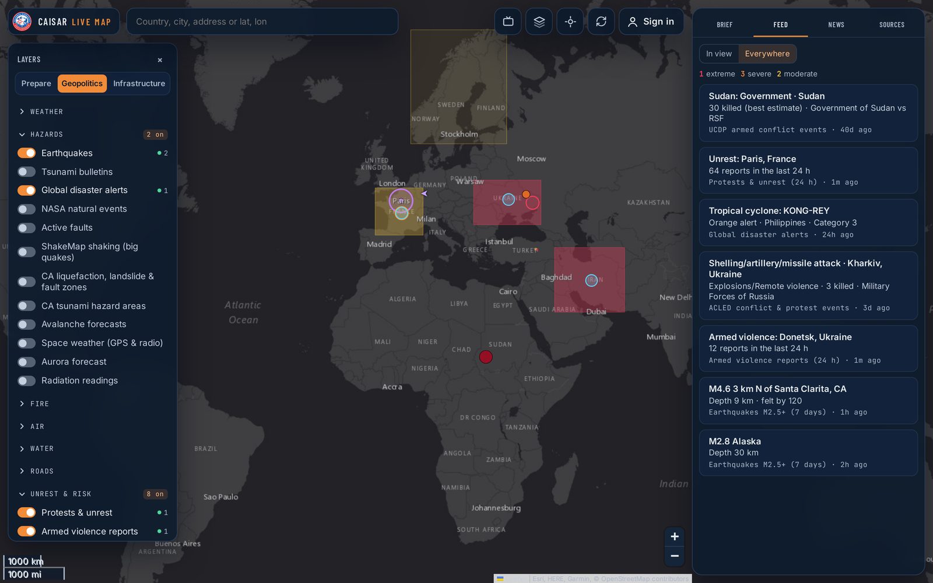The image size is (933, 583).
Task: Click the orange dot marker in Ukraine
Action: coord(526,194)
